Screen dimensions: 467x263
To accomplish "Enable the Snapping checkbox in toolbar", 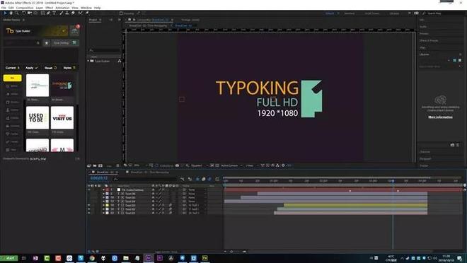I will tap(121, 13).
